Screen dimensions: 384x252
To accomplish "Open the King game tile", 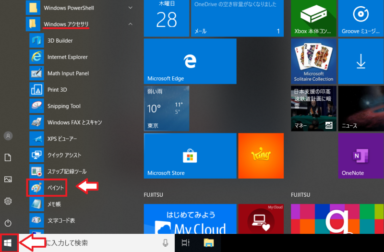I will [x=261, y=156].
